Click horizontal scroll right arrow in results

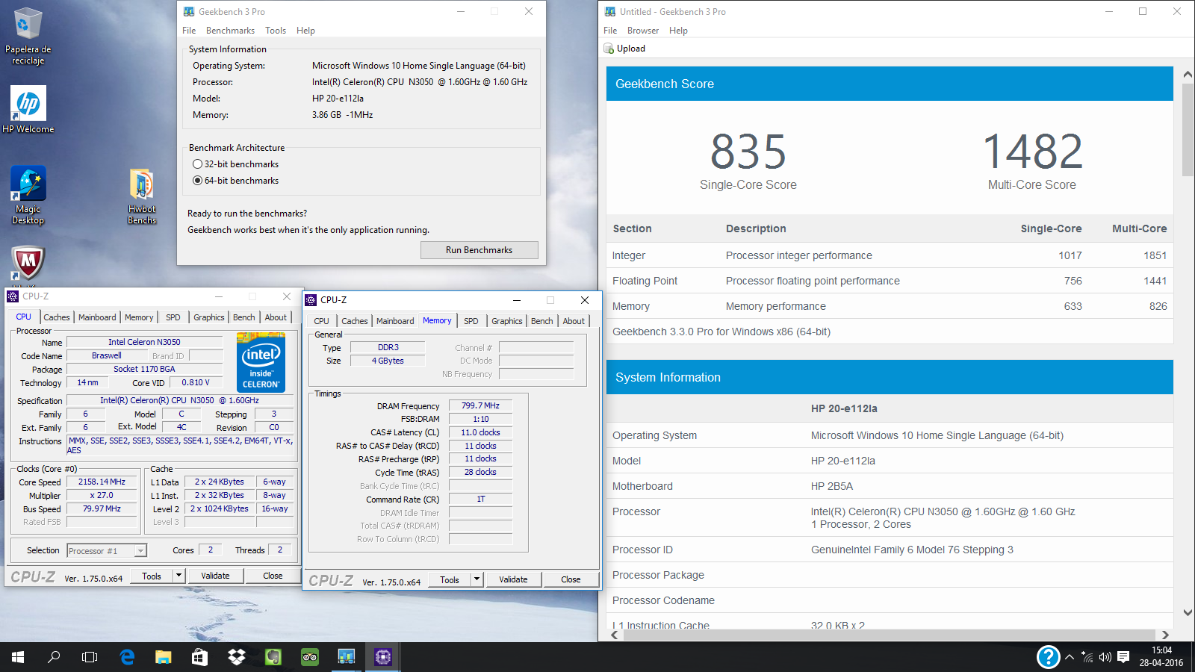click(x=1165, y=635)
